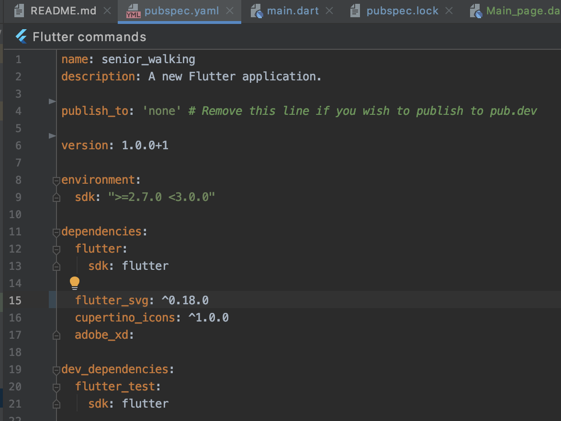This screenshot has width=561, height=421.
Task: Collapse the environment block fold marker
Action: pos(56,181)
